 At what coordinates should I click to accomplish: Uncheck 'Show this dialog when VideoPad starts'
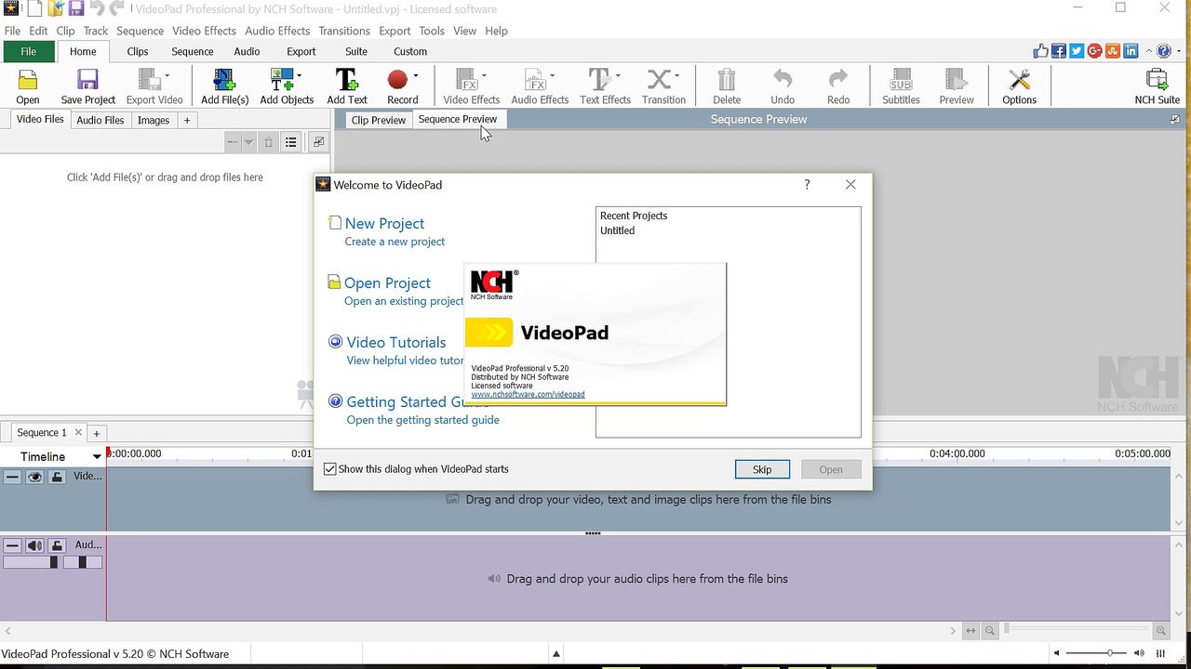(x=330, y=468)
